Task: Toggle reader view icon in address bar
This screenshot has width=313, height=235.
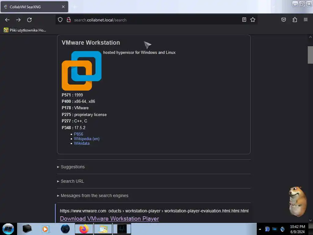Action: [244, 20]
